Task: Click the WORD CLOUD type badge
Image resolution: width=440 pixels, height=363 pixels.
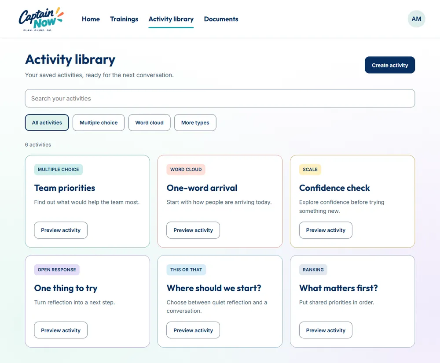Action: pos(186,170)
